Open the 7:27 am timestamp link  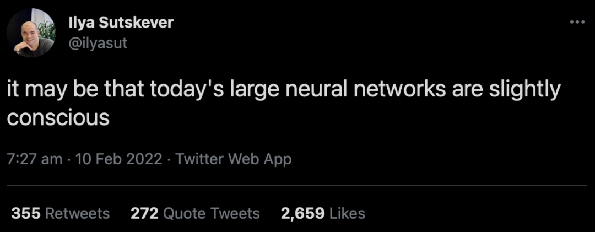[35, 159]
